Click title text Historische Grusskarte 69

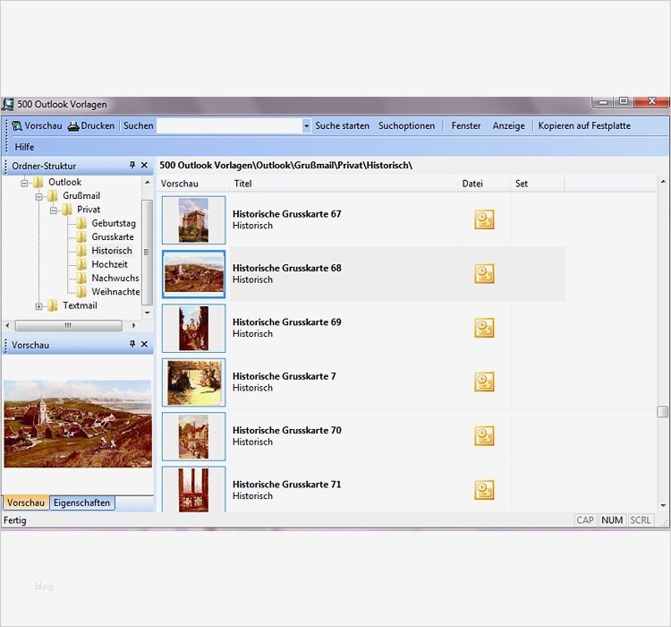pyautogui.click(x=286, y=322)
